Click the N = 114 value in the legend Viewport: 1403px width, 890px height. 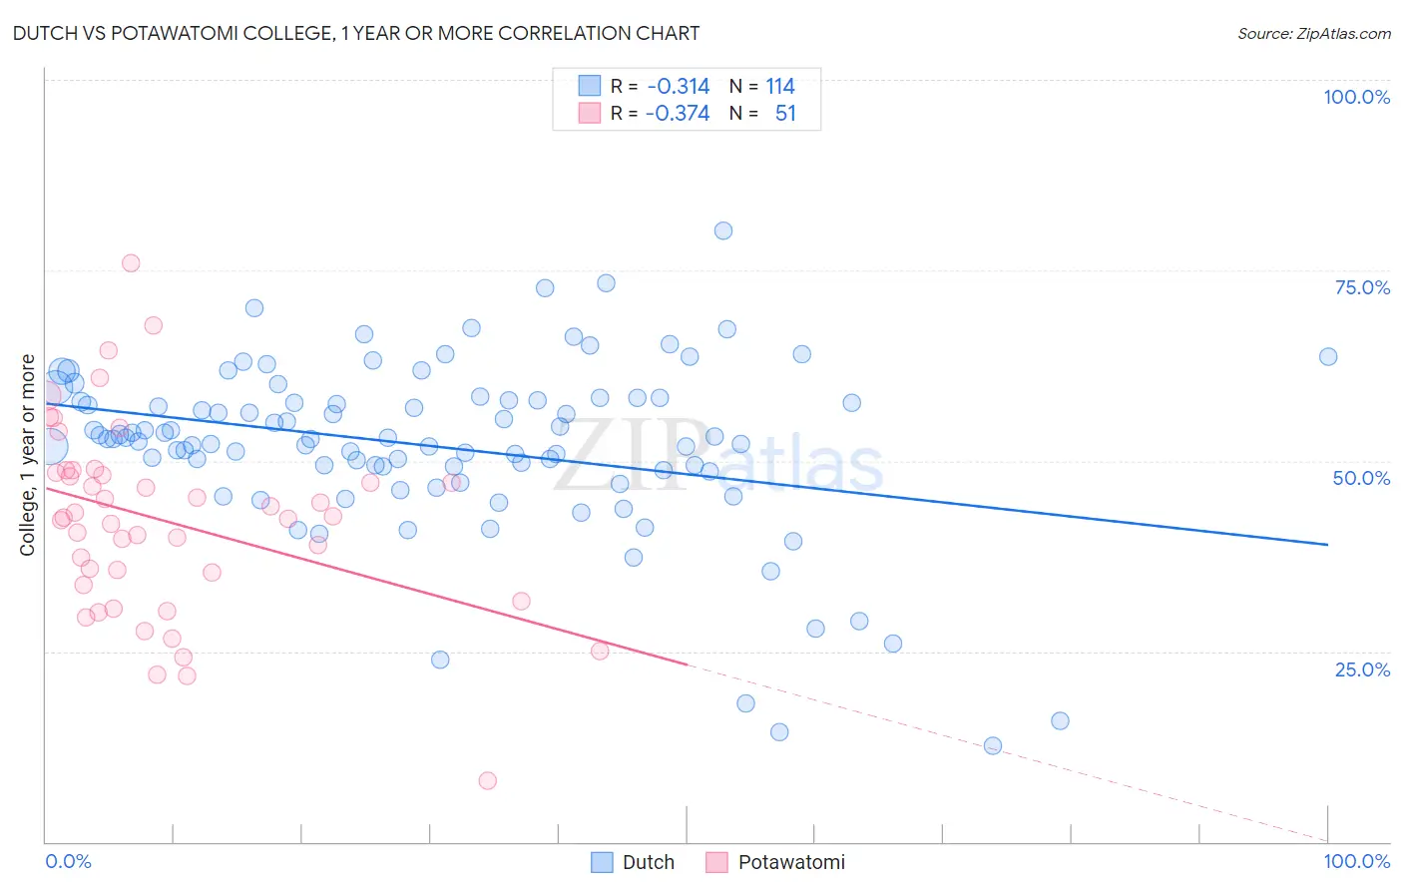coord(762,86)
